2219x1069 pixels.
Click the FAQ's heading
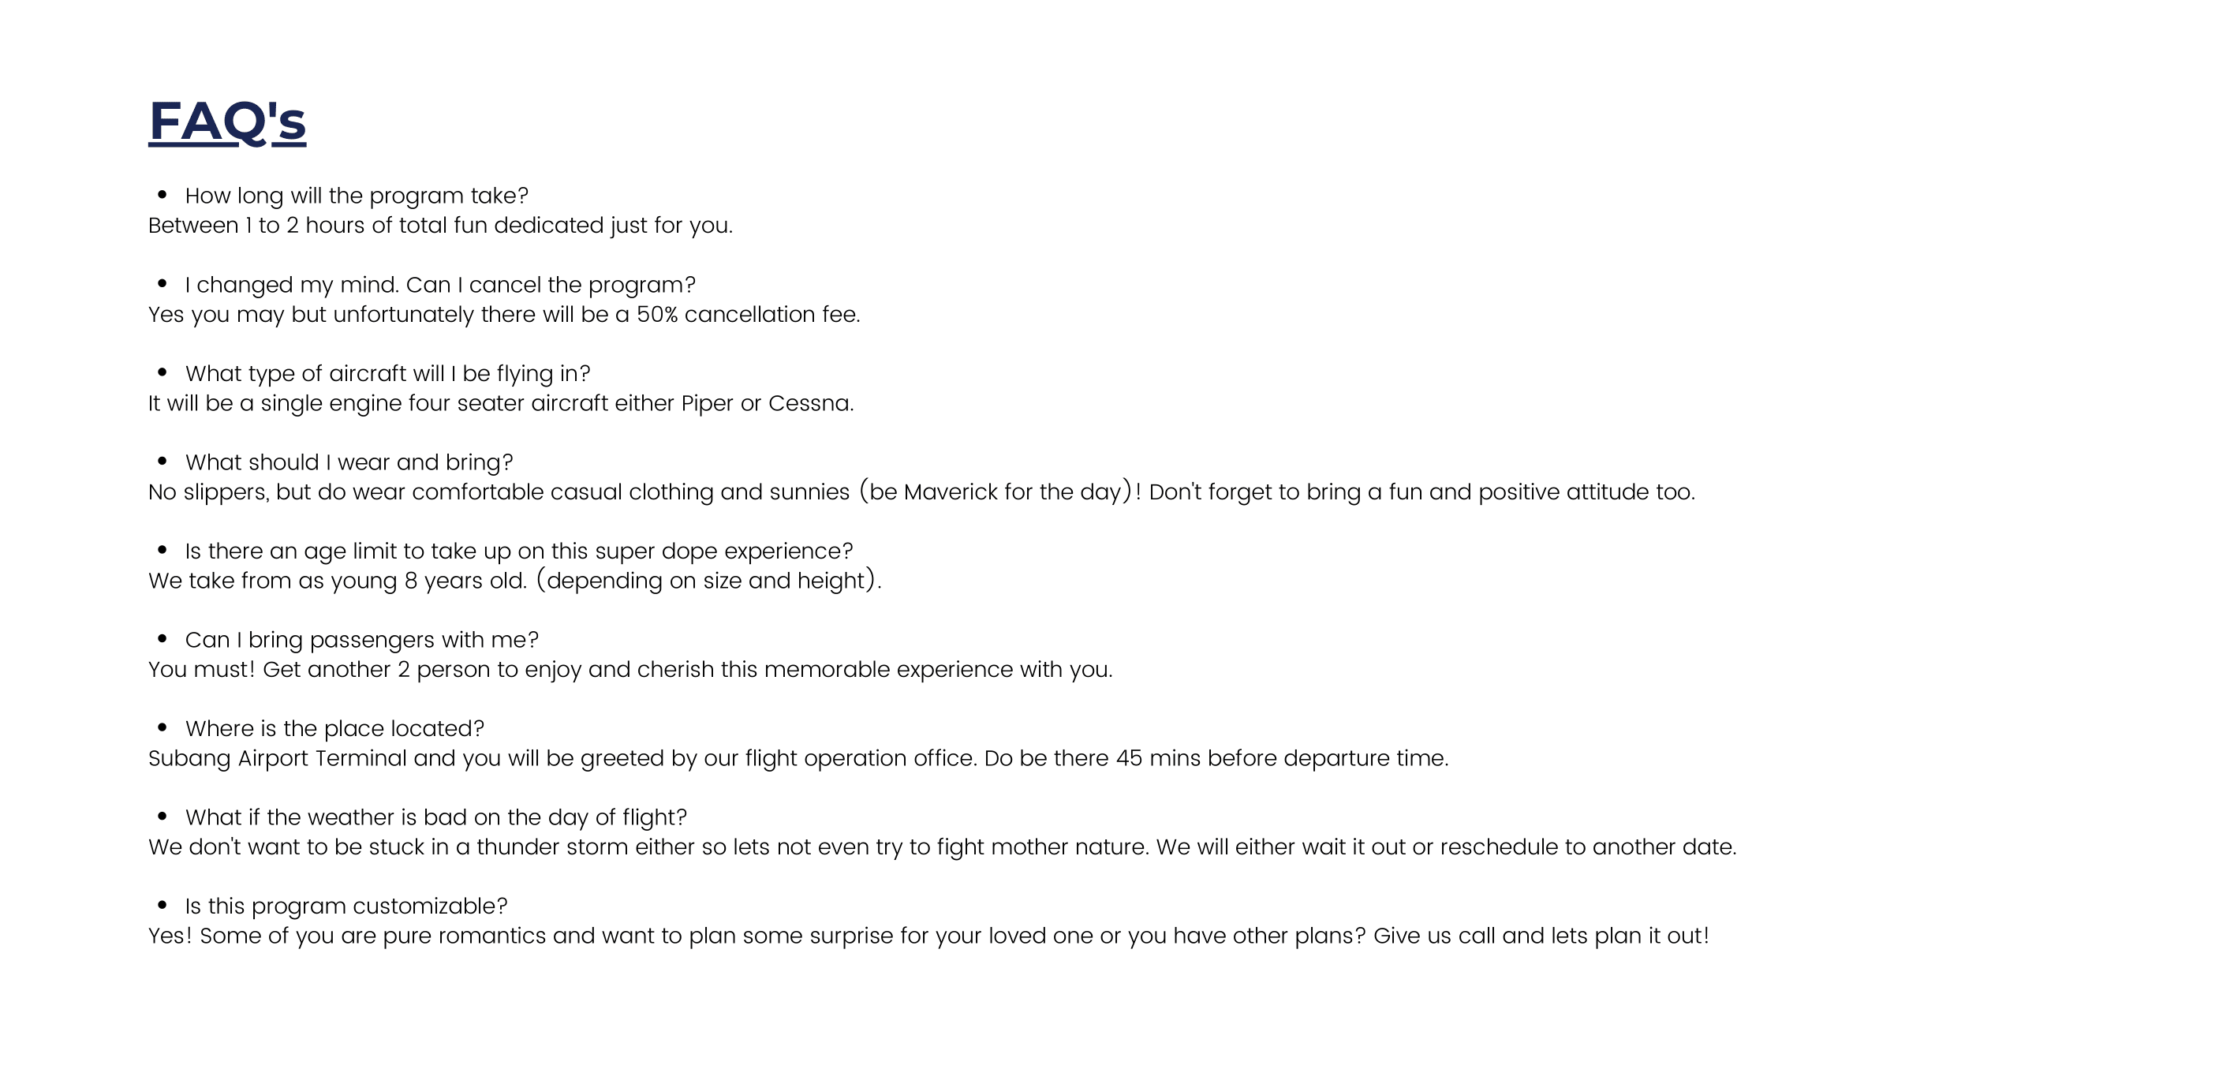pos(227,121)
